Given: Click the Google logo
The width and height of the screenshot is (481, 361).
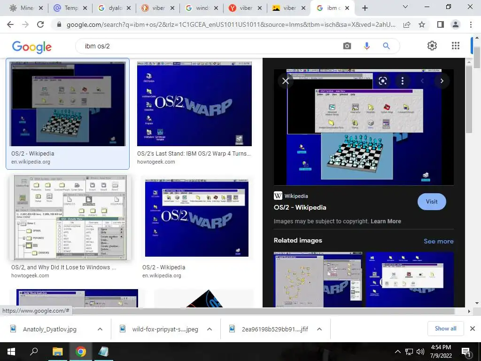Looking at the screenshot, I should [x=31, y=47].
